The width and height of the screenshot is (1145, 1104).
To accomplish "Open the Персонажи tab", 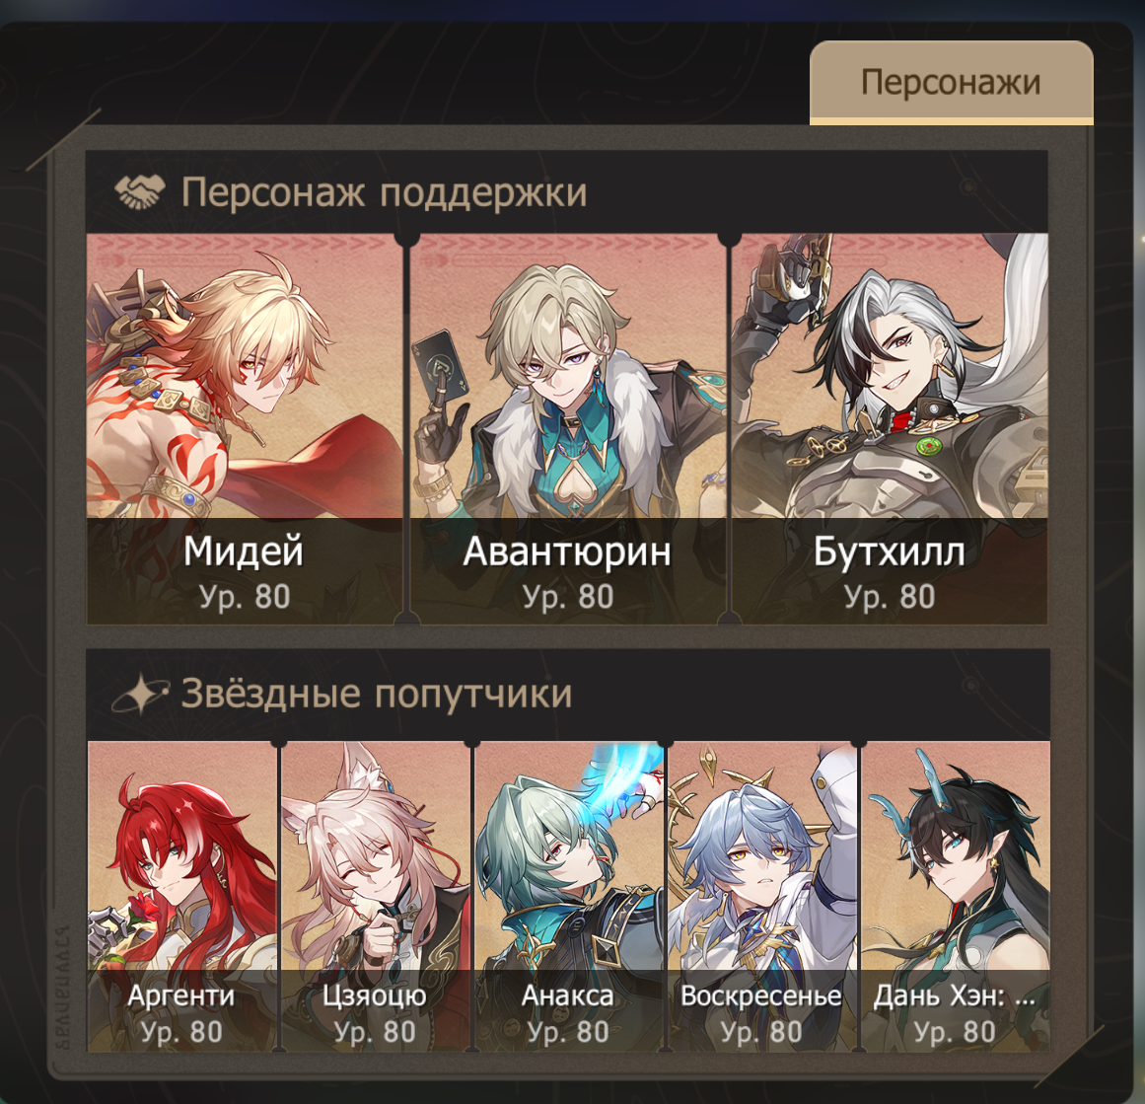I will coord(951,83).
